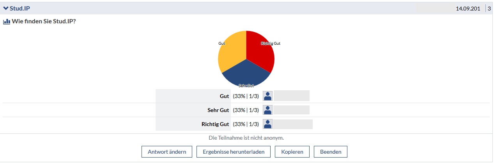Viewport: 494px width, 163px height.
Task: Select the dark blue Sehr Gut pie slice
Action: 246,74
